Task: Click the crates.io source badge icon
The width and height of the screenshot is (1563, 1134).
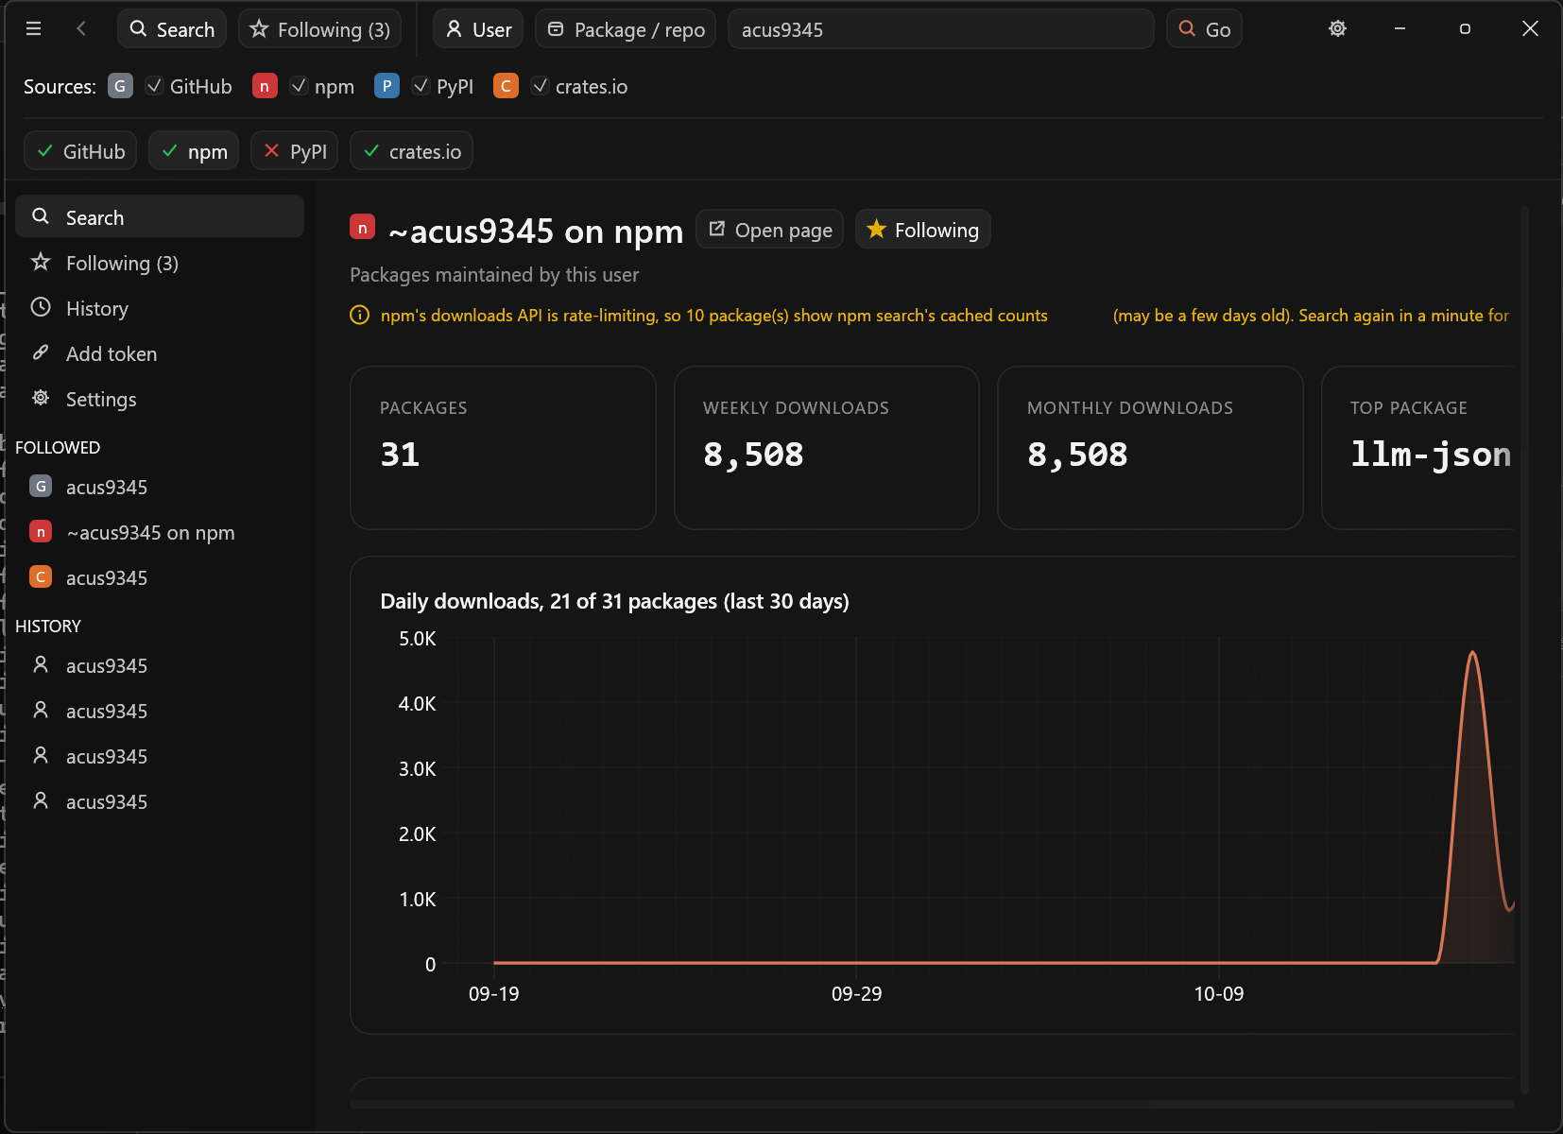Action: click(x=506, y=86)
